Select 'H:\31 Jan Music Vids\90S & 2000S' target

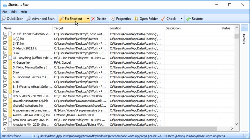(80, 96)
